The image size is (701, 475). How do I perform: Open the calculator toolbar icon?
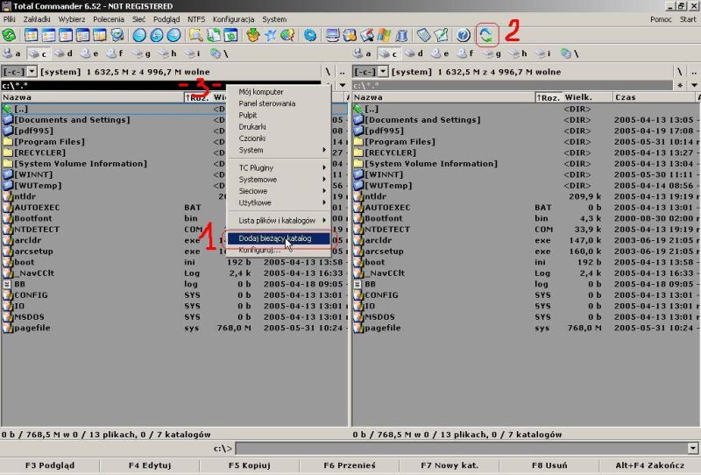423,35
